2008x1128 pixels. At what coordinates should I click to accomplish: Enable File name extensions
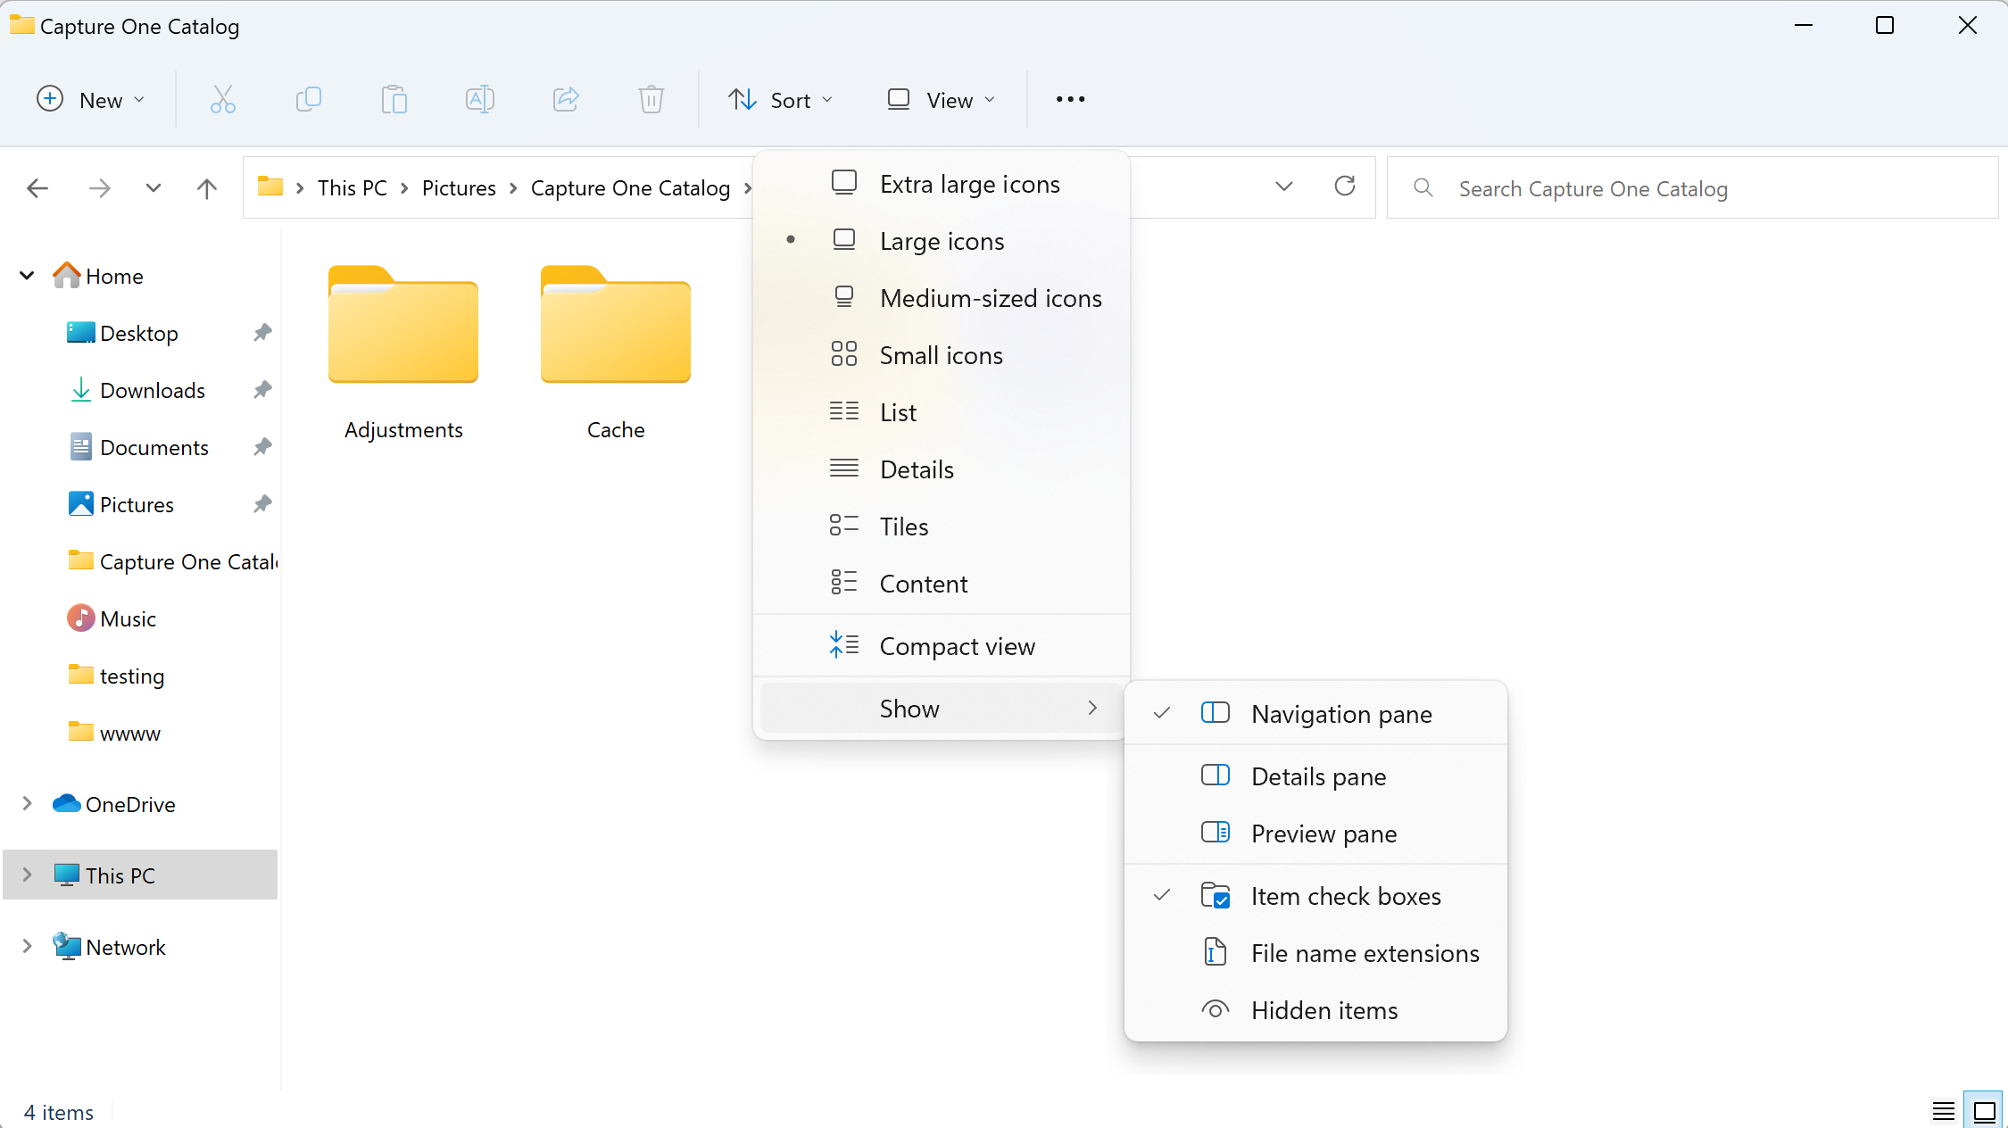[x=1364, y=953]
